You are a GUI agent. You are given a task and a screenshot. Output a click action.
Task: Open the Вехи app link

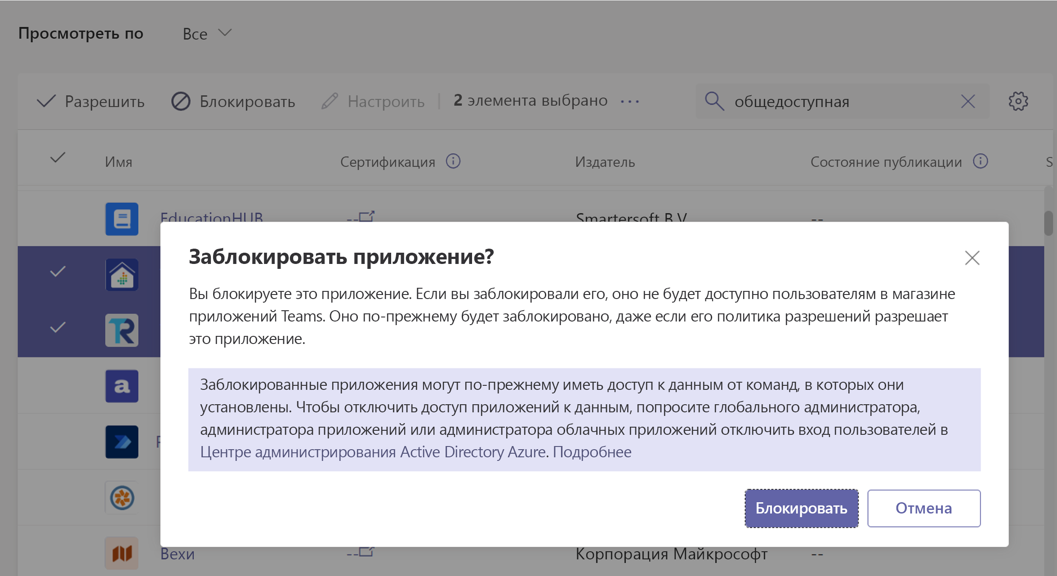tap(178, 554)
